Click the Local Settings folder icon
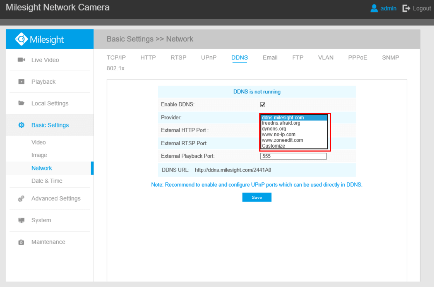Screen dimensions: 434x287 pyautogui.click(x=21, y=103)
